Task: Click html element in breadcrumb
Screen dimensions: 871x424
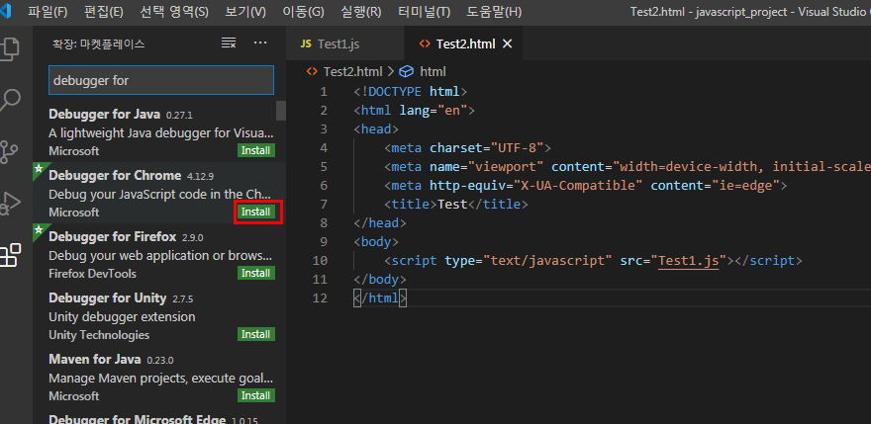Action: pos(433,71)
